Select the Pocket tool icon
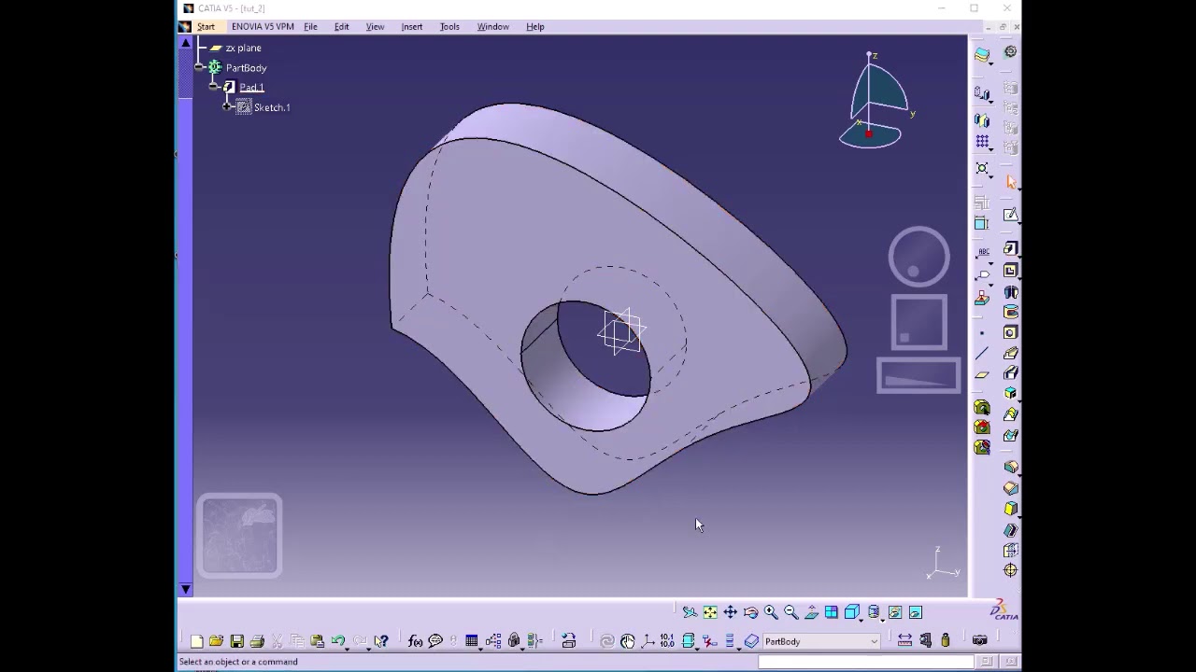1196x672 pixels. (x=1010, y=271)
